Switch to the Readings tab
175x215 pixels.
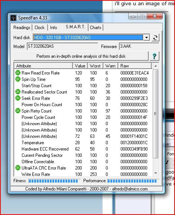click(x=22, y=28)
